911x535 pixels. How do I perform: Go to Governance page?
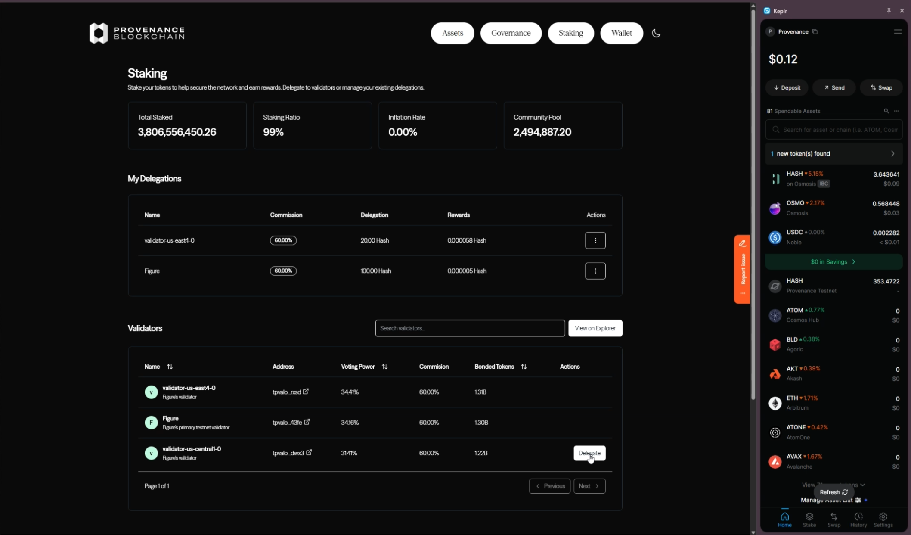[511, 33]
